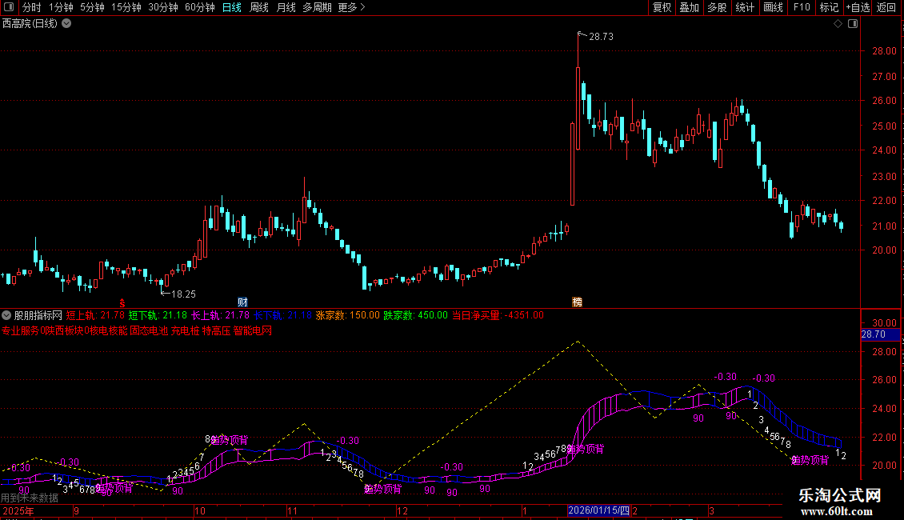Open the 西高院 chart dropdown arrow
Screen dimensions: 904x520
[67, 24]
